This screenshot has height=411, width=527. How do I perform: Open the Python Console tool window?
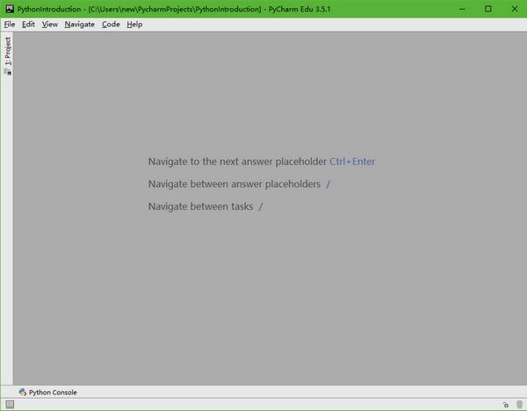coord(47,393)
